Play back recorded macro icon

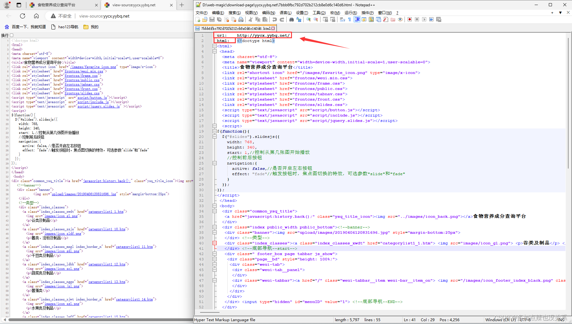[x=424, y=19]
